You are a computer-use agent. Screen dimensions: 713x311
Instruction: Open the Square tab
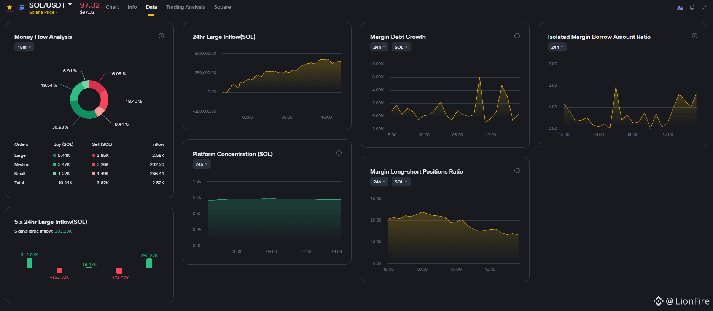222,7
